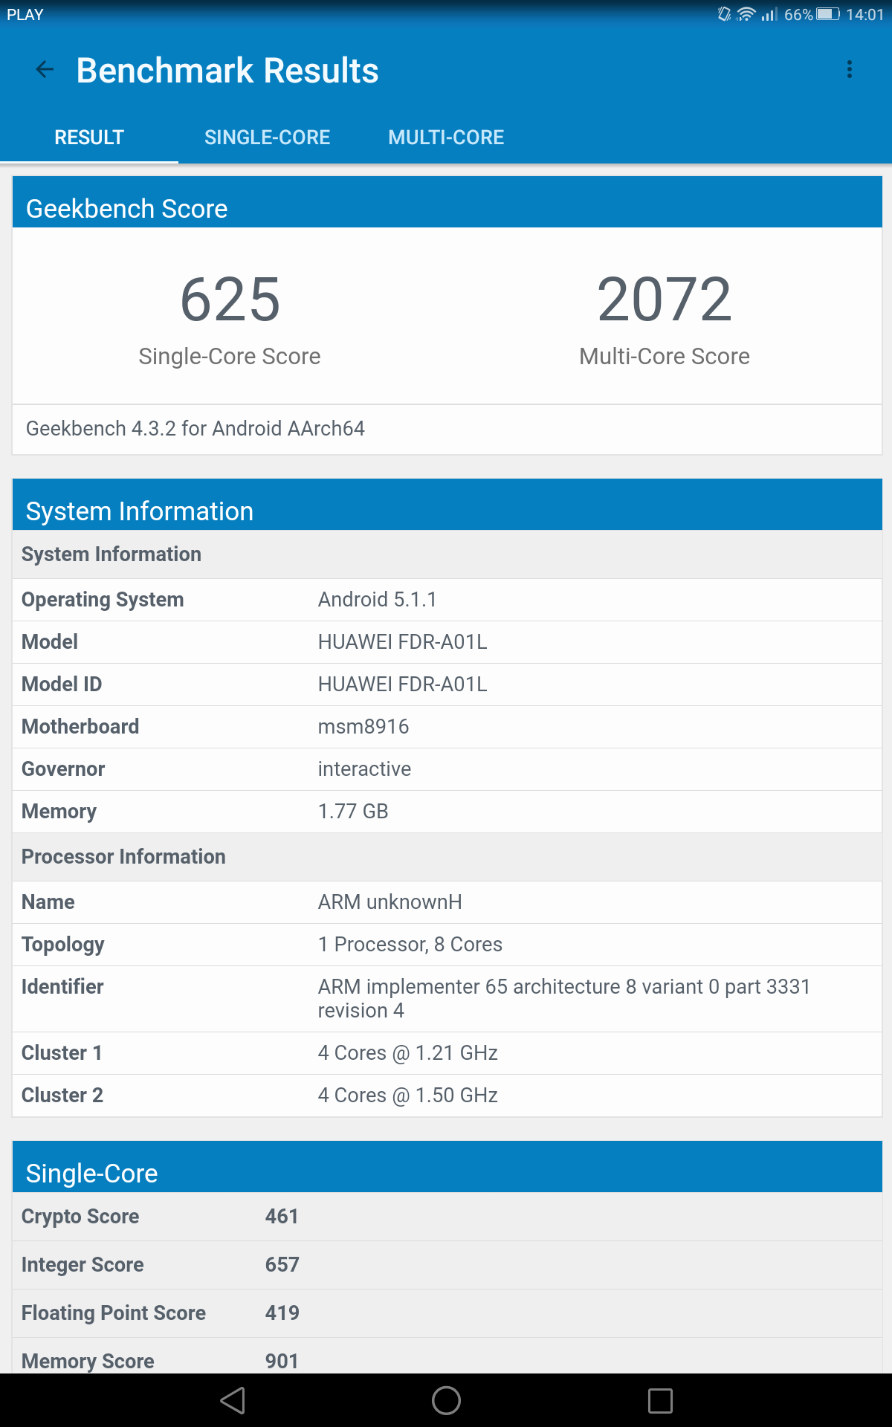892x1427 pixels.
Task: Select the processor Name ARM unknownH
Action: click(390, 902)
